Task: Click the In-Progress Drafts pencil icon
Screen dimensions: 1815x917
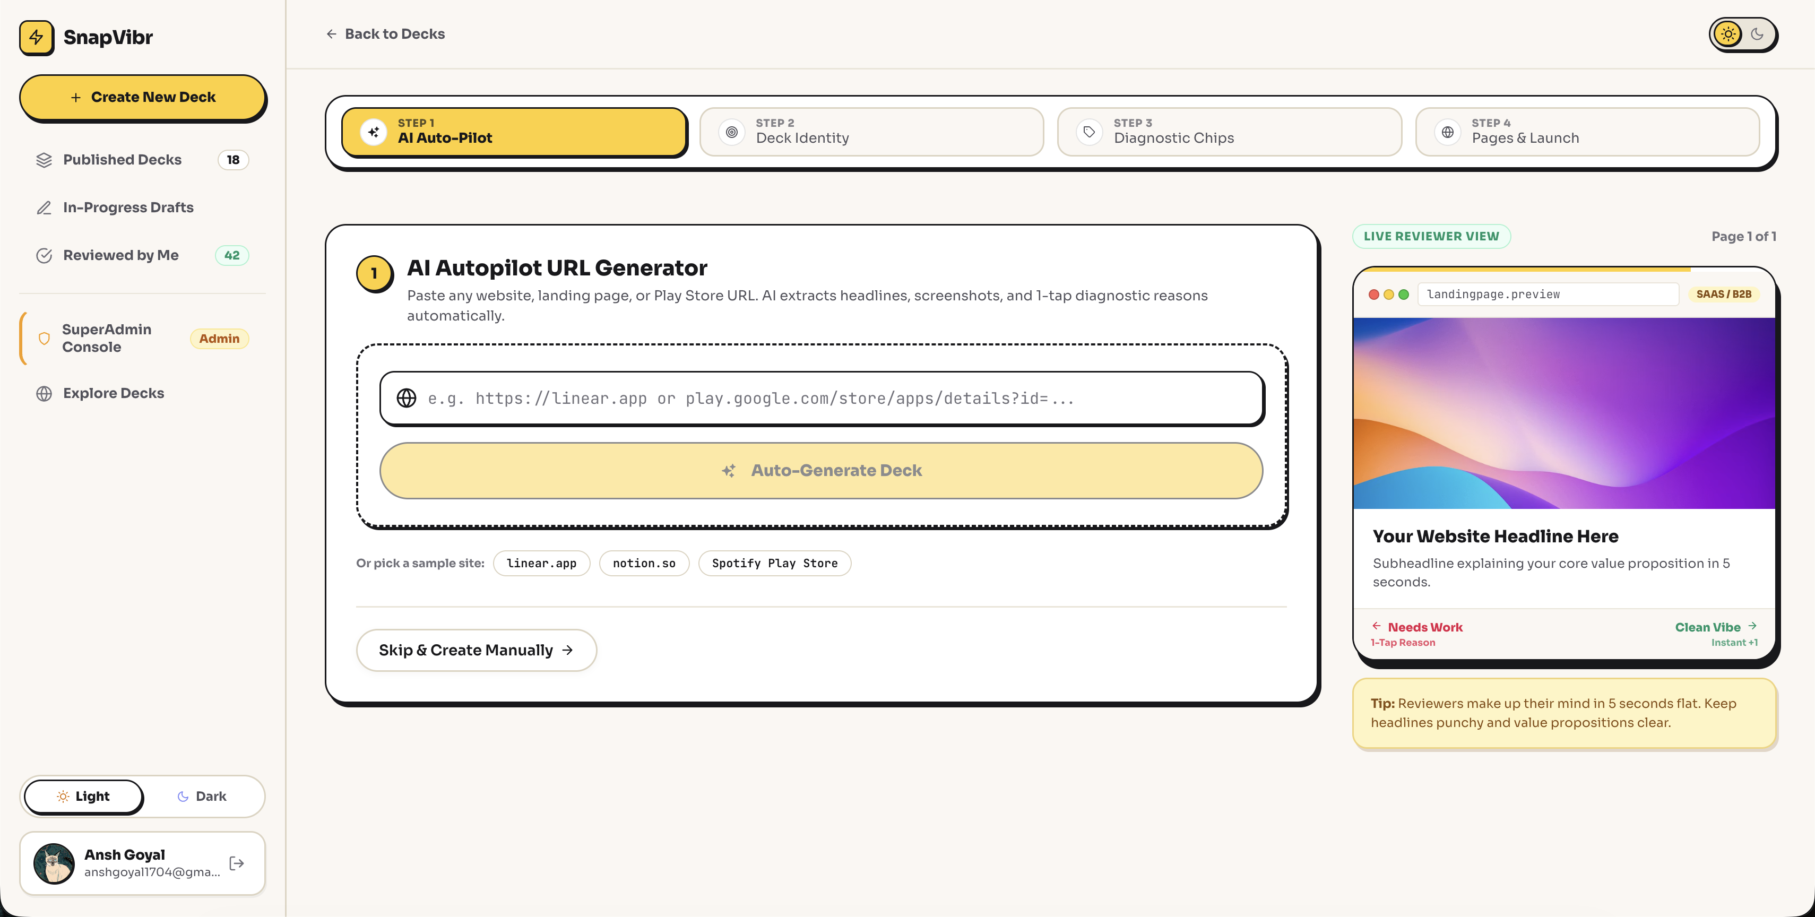Action: click(x=45, y=208)
